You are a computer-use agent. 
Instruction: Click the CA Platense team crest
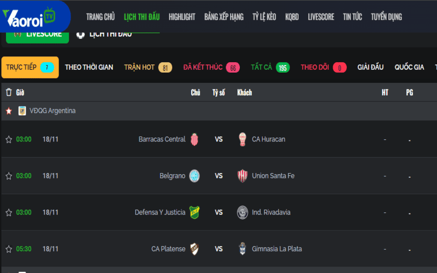point(194,249)
